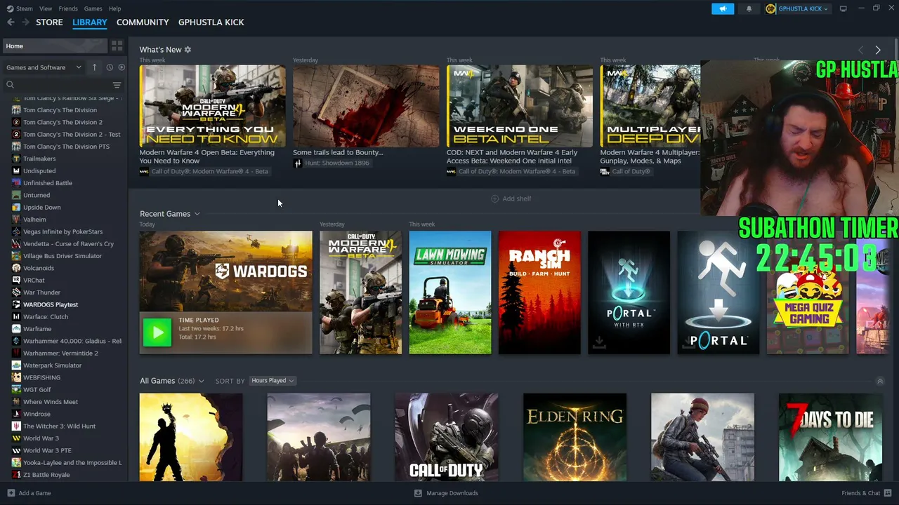
Task: Click the Home button in sidebar
Action: (x=55, y=46)
